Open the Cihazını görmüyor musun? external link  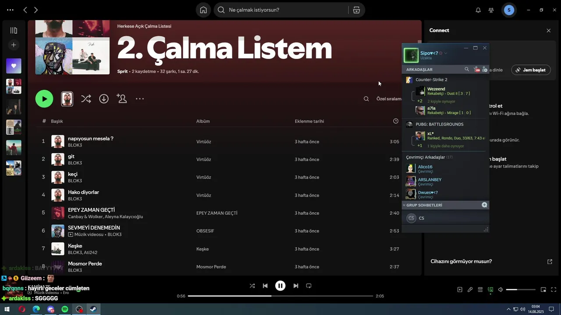click(550, 262)
